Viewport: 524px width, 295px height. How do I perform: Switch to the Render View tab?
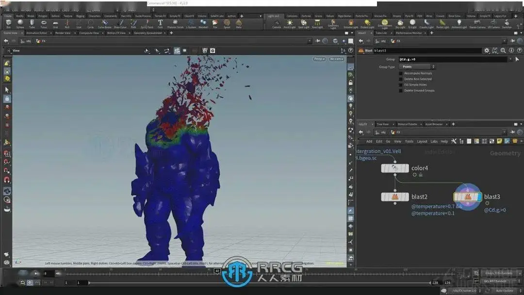tap(63, 33)
